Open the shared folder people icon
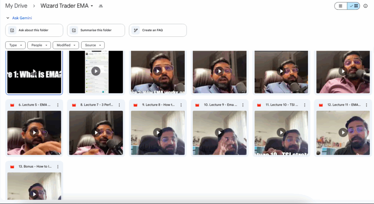 pos(101,6)
